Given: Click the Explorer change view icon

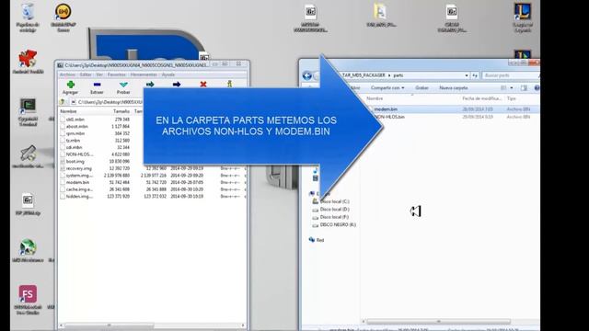Looking at the screenshot, I should pos(503,88).
